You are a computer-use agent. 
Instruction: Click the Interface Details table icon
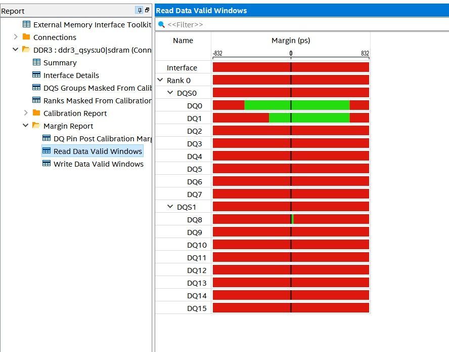tap(36, 74)
